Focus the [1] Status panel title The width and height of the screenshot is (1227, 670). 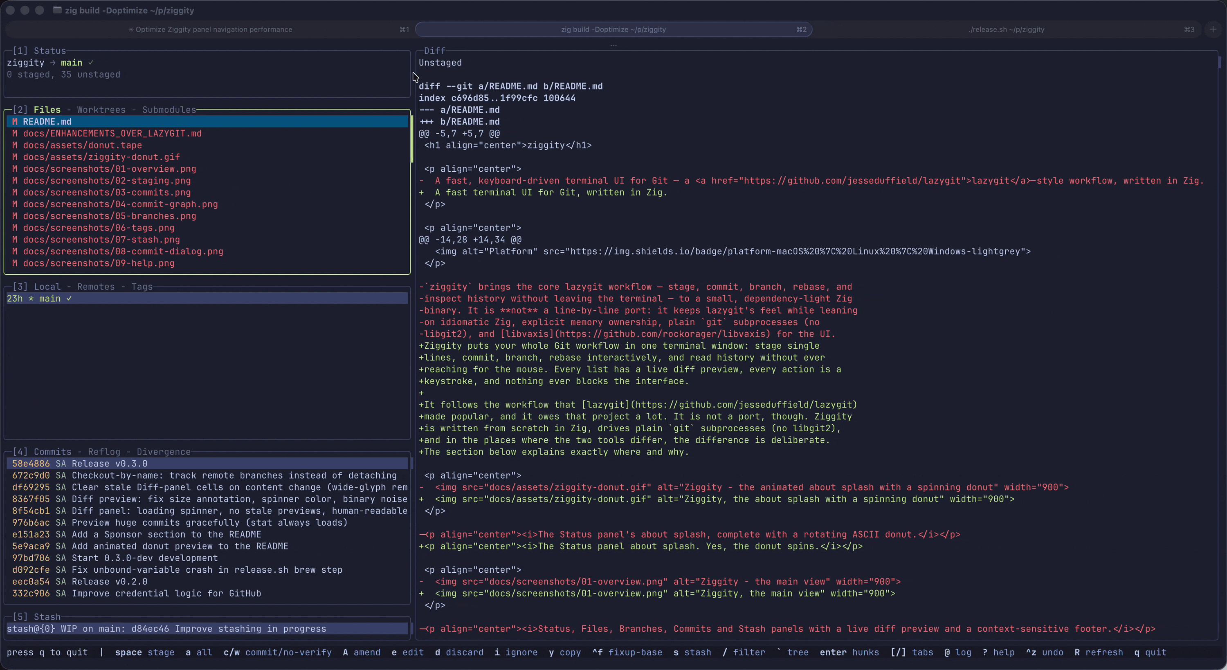[39, 50]
